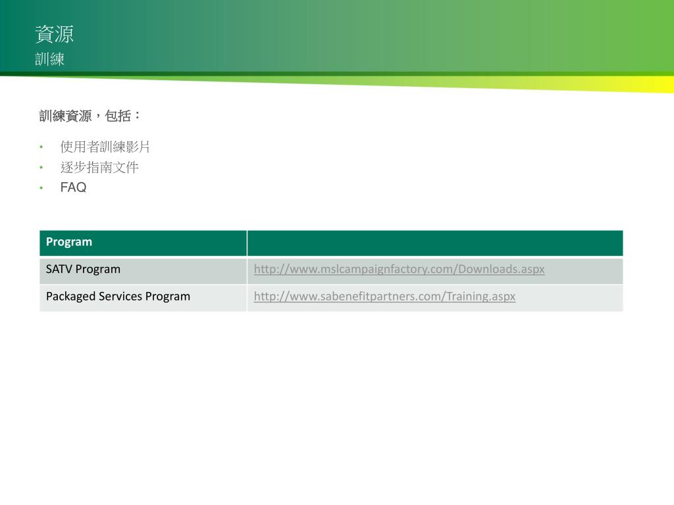The width and height of the screenshot is (674, 505).
Task: Select the 'FAQ' bullet item
Action: 73,187
